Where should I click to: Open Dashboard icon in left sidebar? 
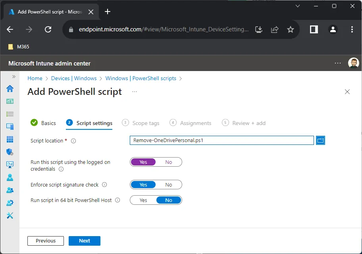(x=10, y=101)
